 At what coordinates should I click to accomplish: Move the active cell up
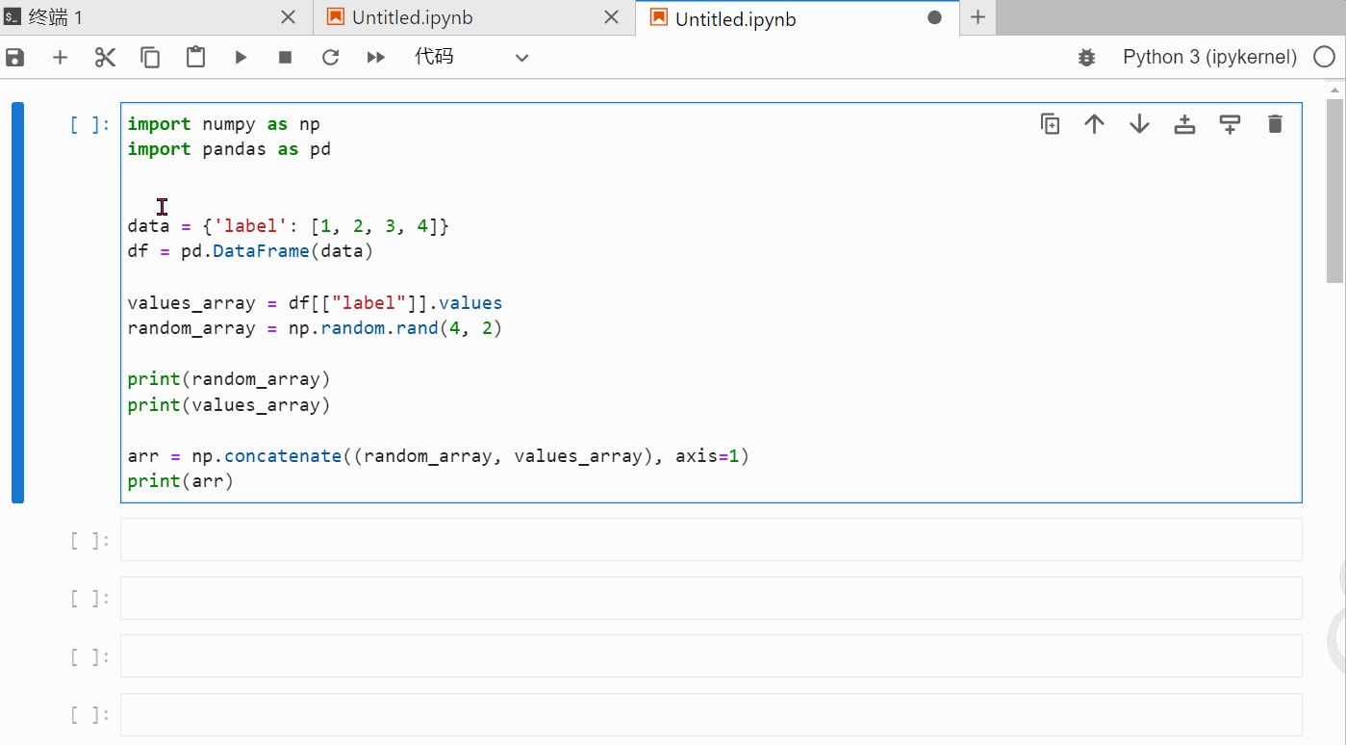coord(1094,124)
